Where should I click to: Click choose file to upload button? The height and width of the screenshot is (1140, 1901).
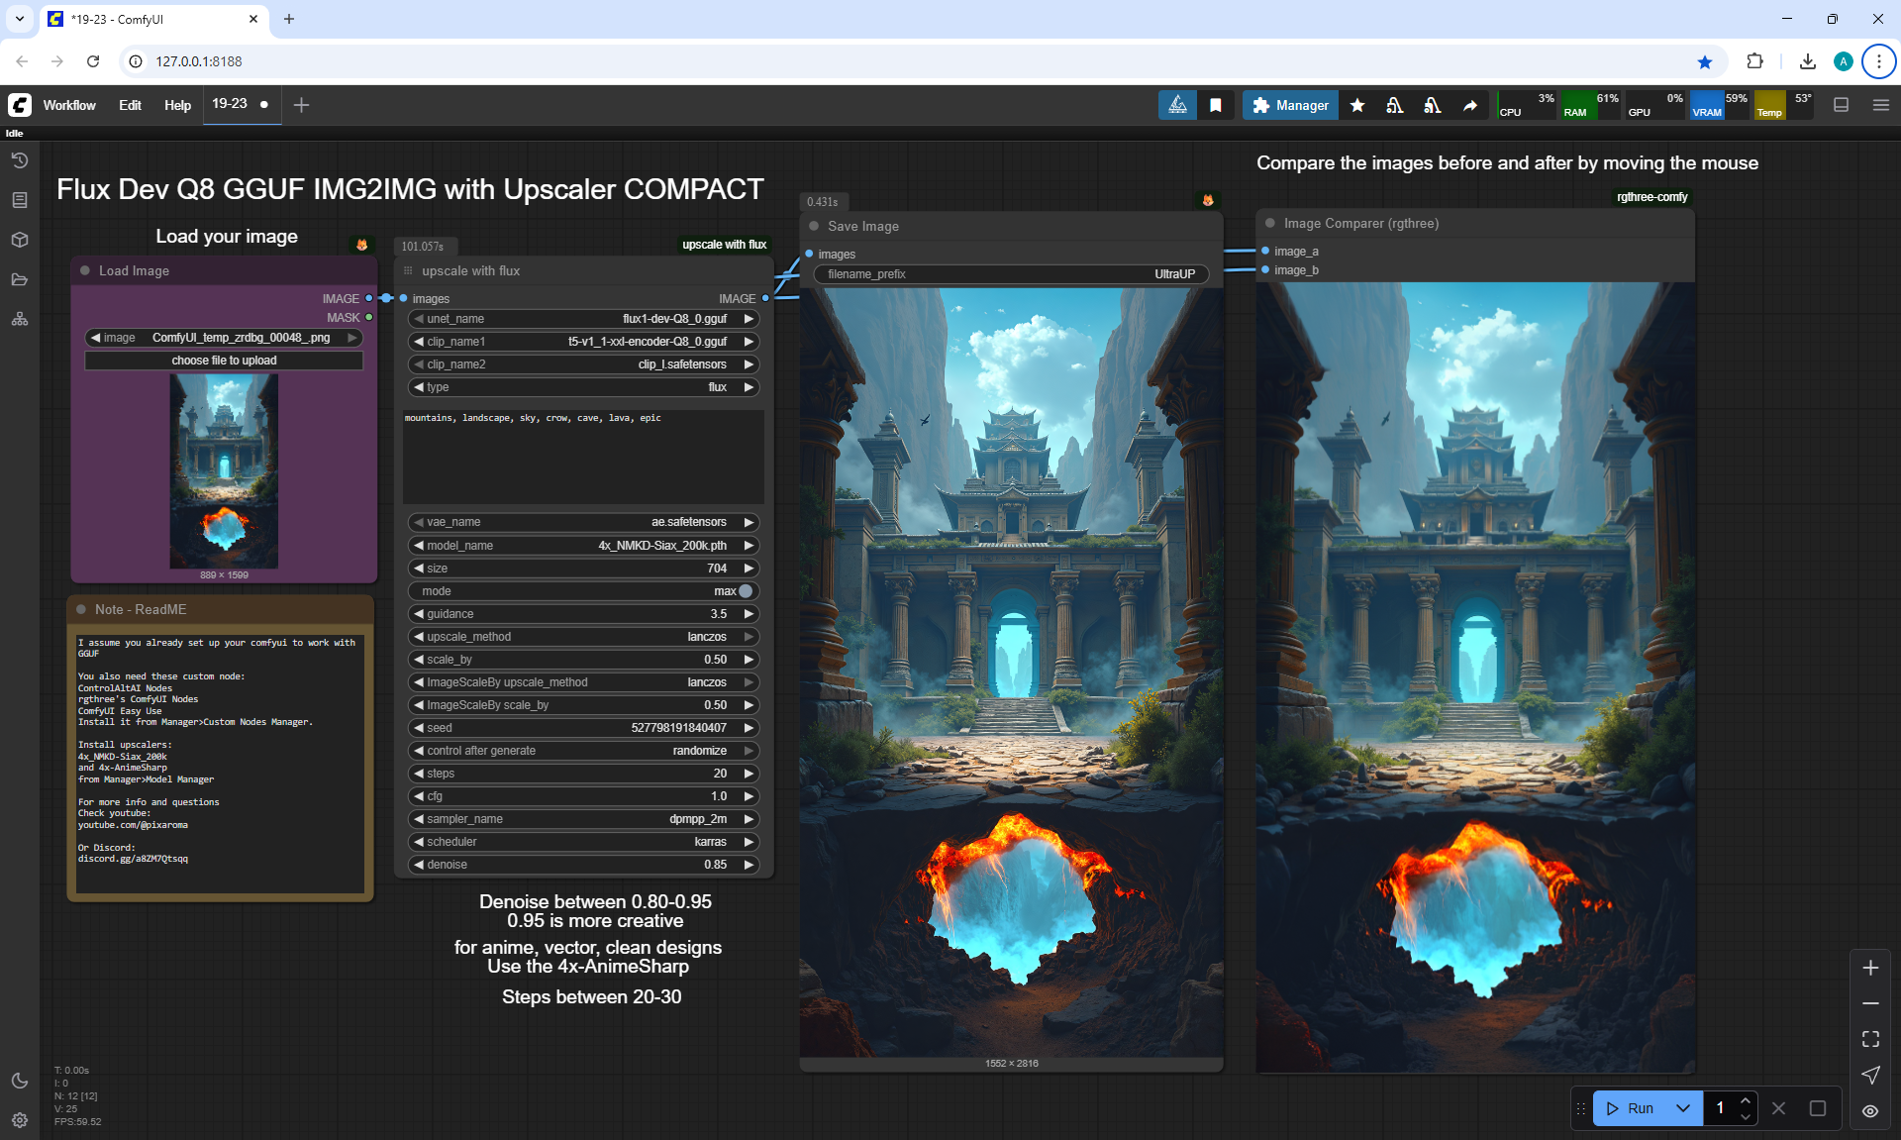coord(224,361)
